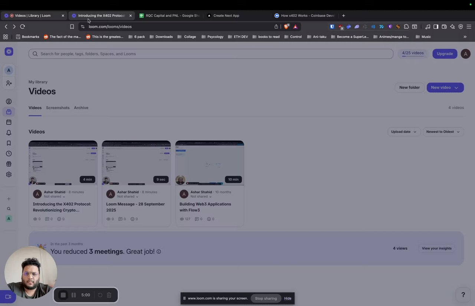The height and width of the screenshot is (306, 475).
Task: Expand Not shared on Flow3 video
Action: point(201,197)
